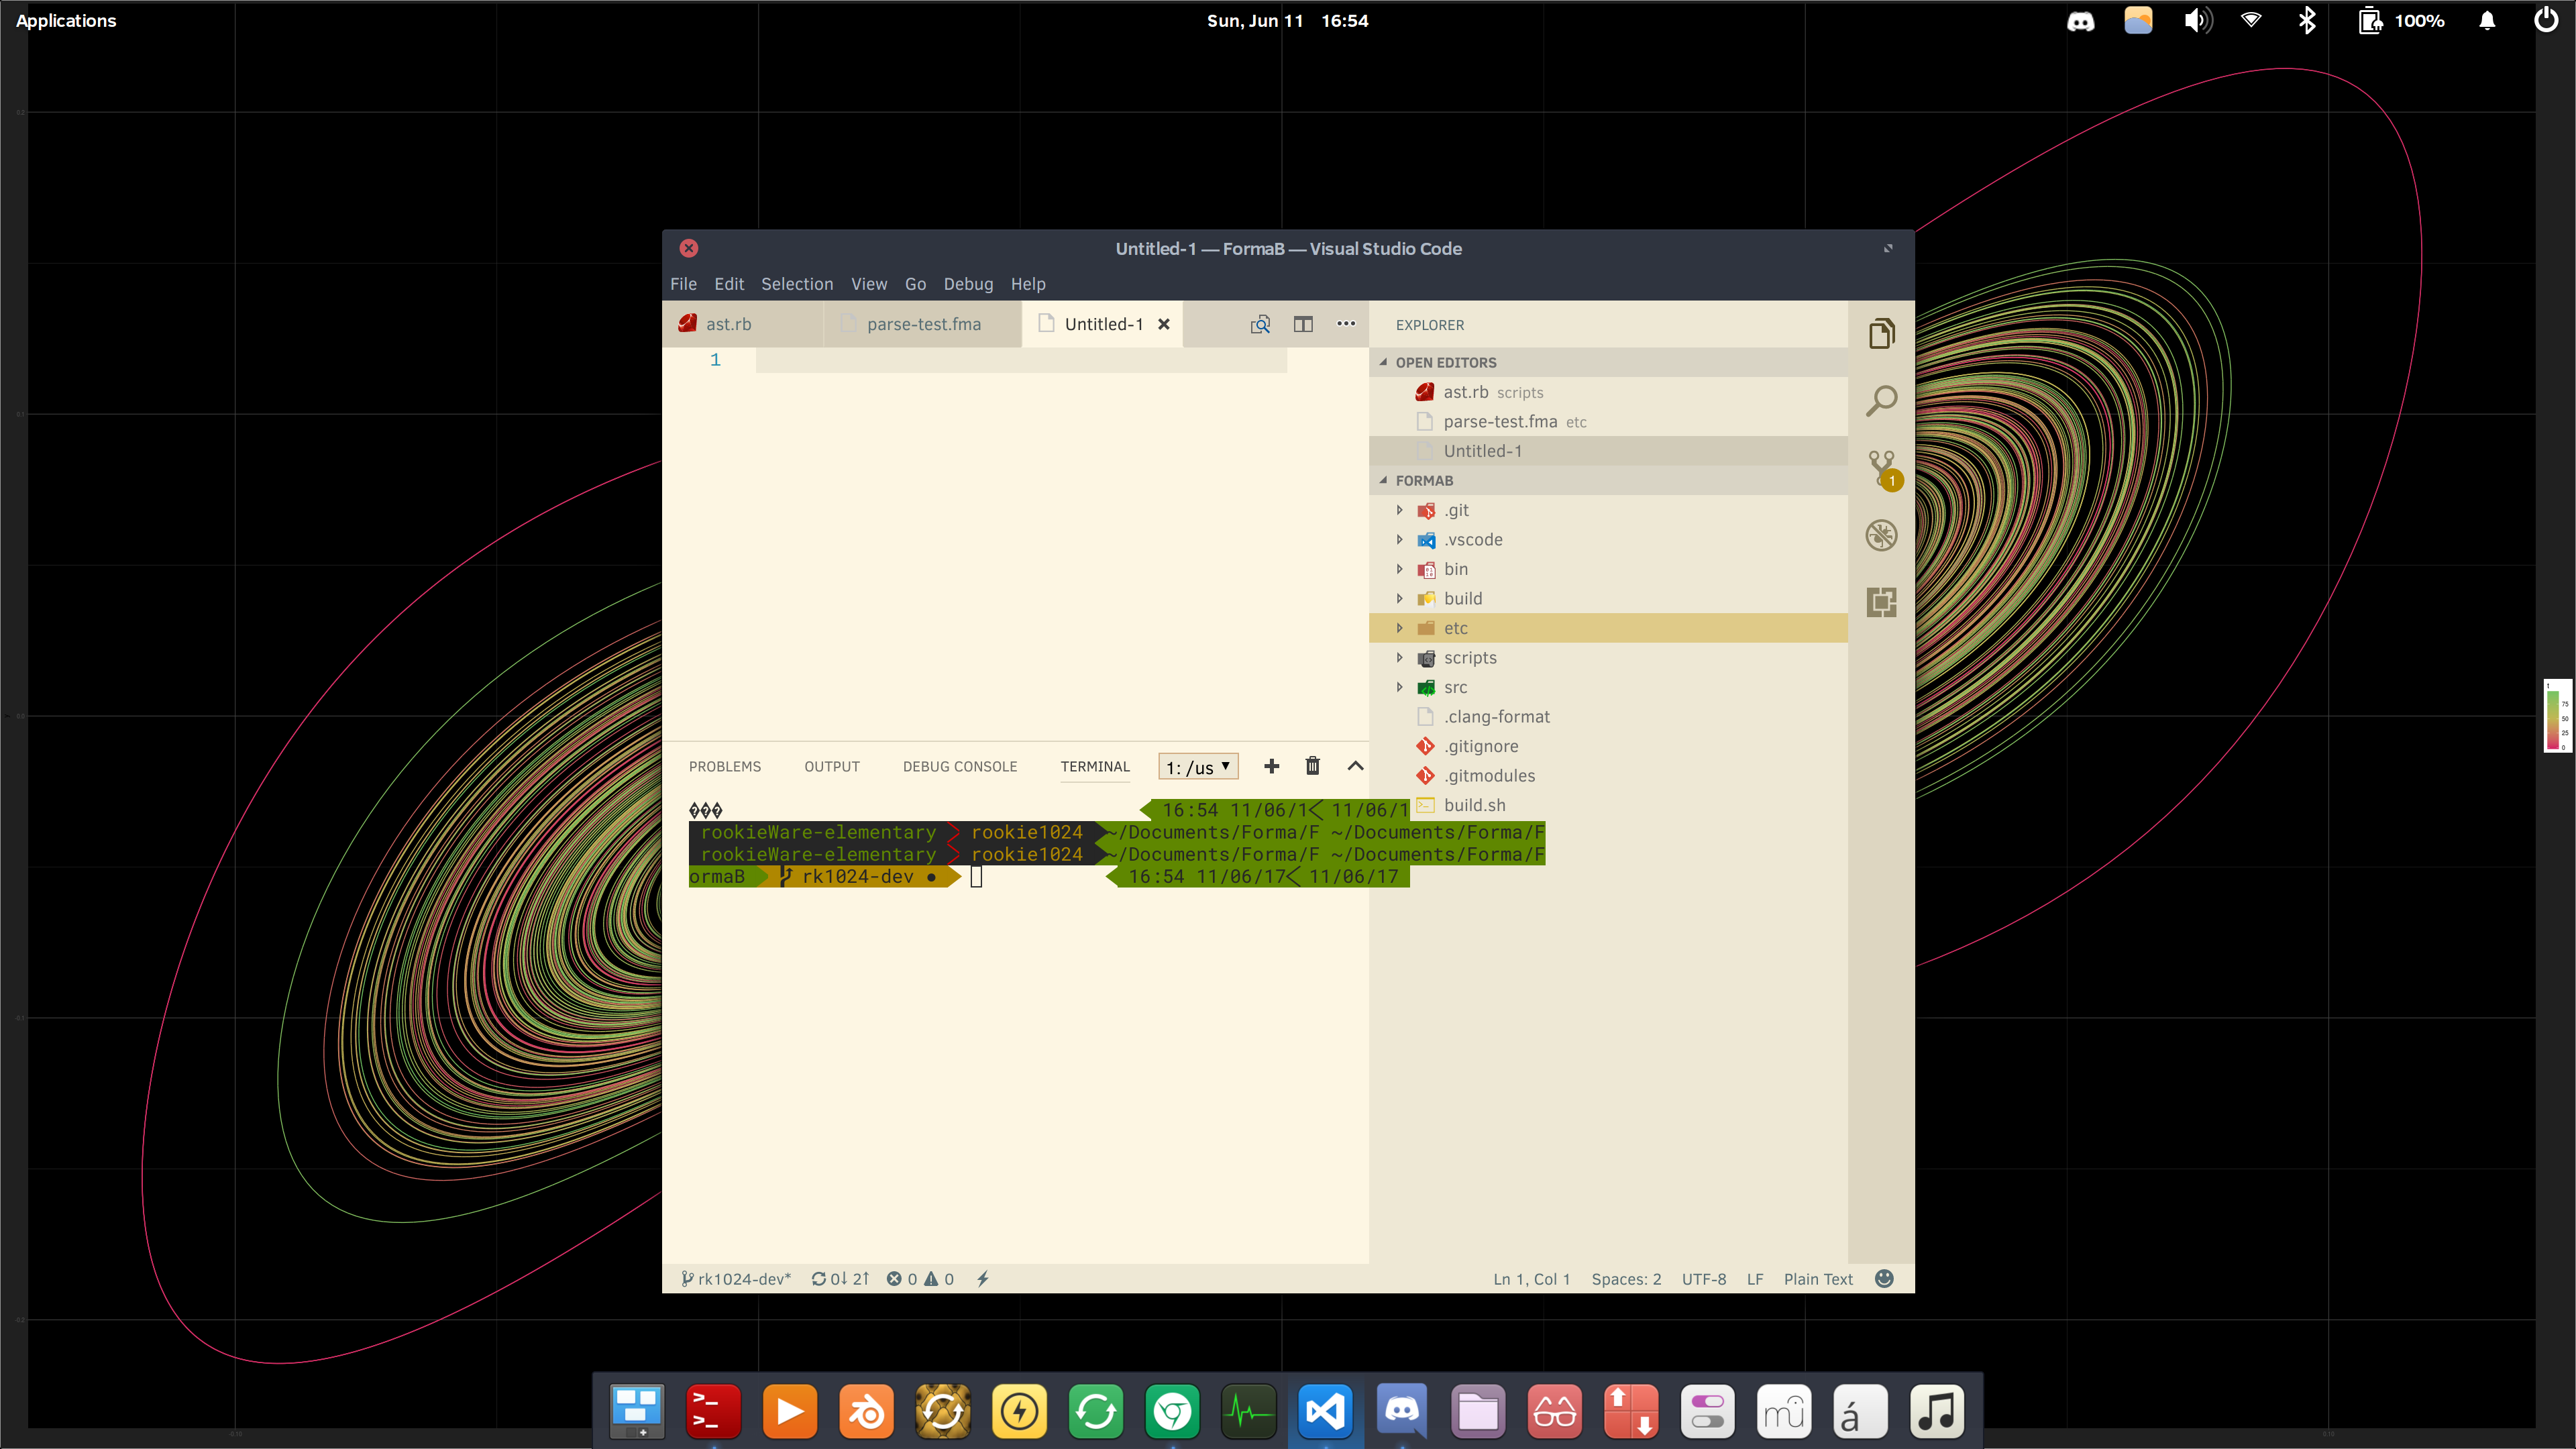
Task: Create a new terminal with the plus icon
Action: [x=1271, y=766]
